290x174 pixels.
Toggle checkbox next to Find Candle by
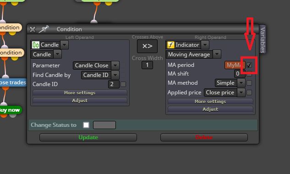pyautogui.click(x=123, y=75)
